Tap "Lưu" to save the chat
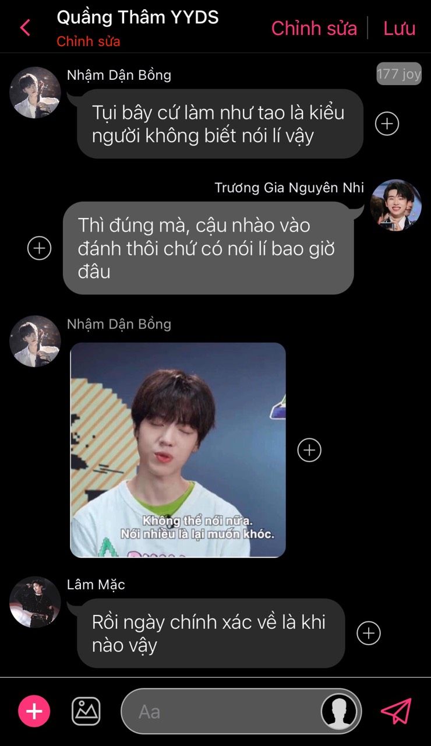 pos(399,28)
